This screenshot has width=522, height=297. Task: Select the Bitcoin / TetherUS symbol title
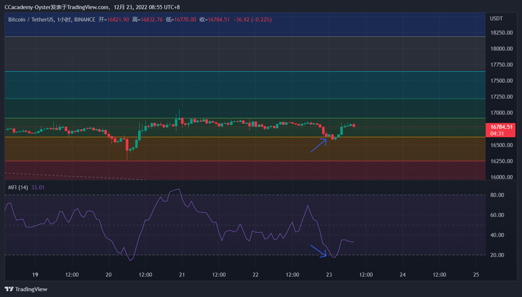pyautogui.click(x=31, y=19)
